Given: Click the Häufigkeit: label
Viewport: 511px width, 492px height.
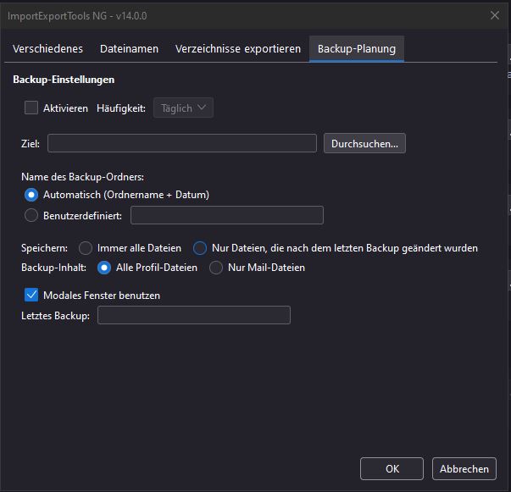Looking at the screenshot, I should [x=121, y=108].
